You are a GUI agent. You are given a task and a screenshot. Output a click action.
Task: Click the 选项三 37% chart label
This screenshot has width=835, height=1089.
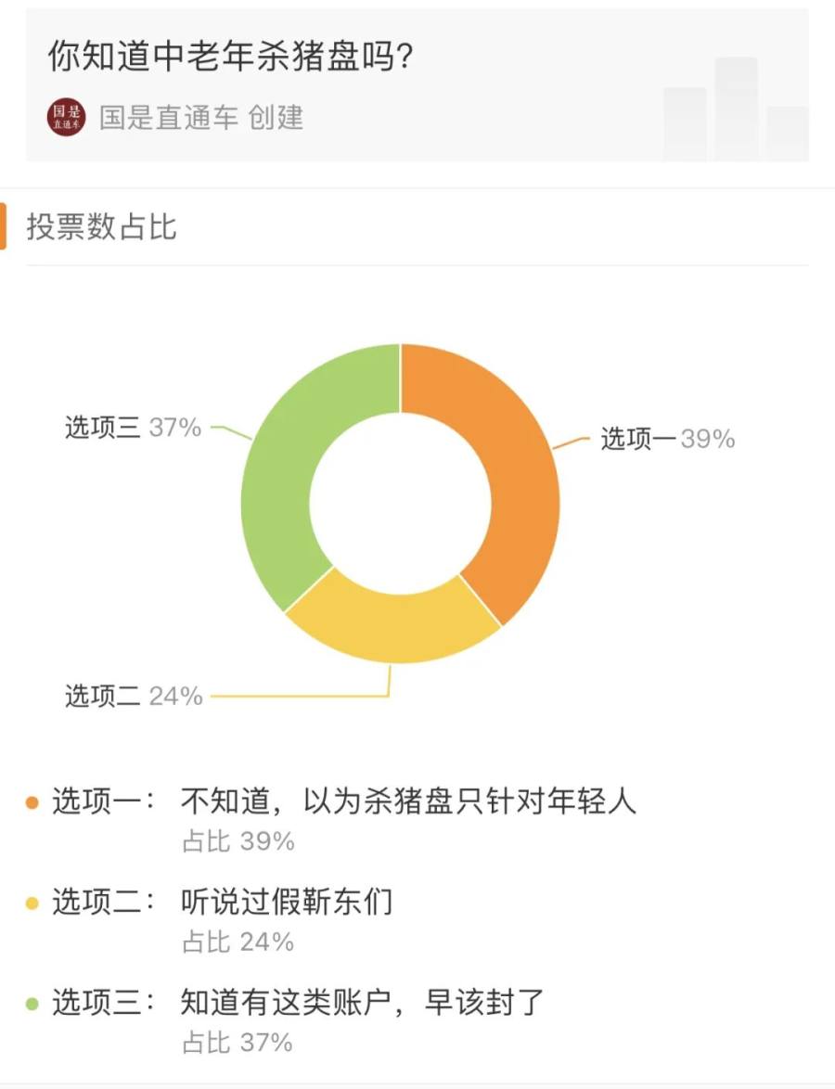tap(133, 428)
